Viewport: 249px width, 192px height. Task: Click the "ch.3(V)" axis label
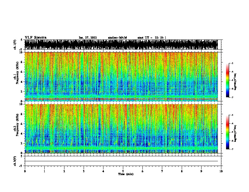pos(15,161)
